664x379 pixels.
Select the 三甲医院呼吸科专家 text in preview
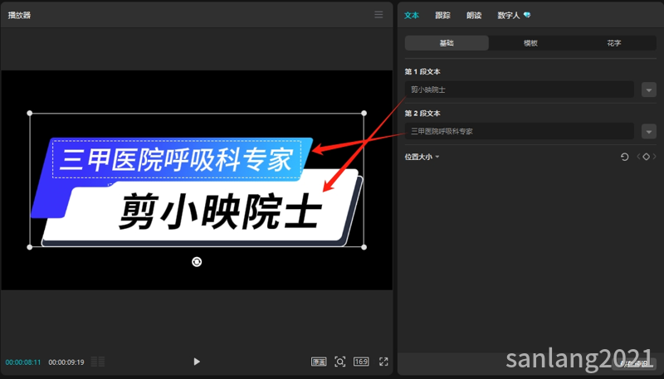tap(176, 160)
